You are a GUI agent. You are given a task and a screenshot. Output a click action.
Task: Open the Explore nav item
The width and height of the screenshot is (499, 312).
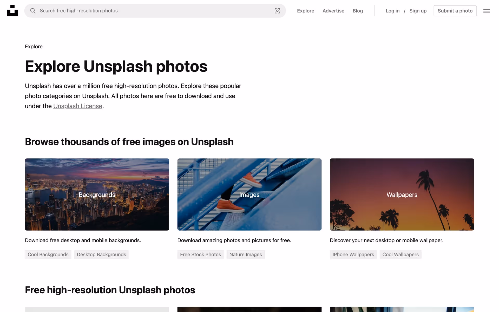[305, 11]
